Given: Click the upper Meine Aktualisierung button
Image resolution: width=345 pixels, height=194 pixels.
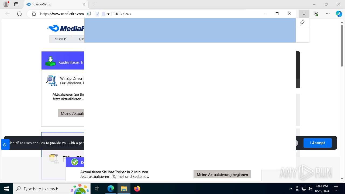Looking at the screenshot, I should coord(71,113).
